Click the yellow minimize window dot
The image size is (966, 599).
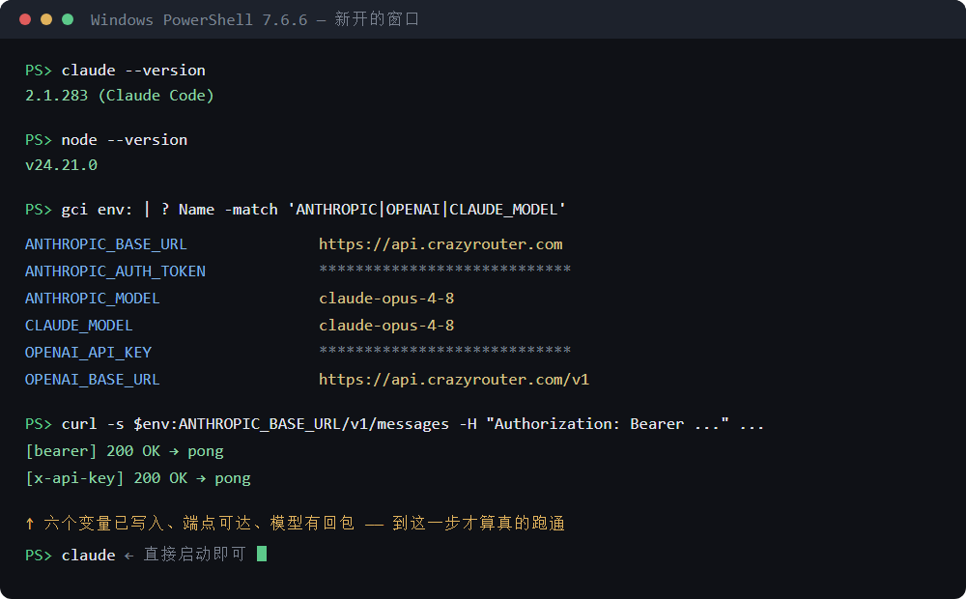coord(46,19)
